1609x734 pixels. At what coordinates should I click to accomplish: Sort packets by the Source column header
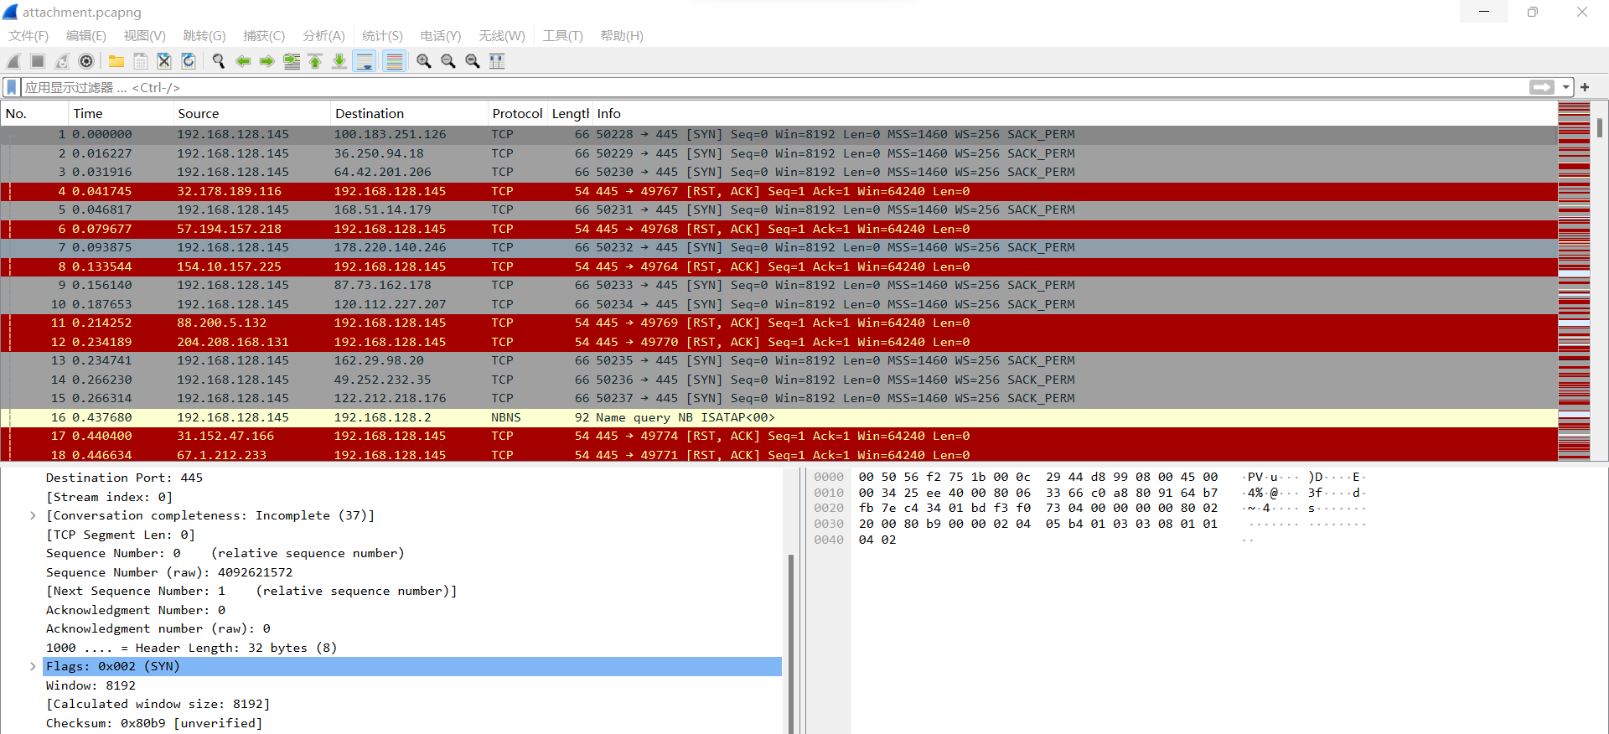click(251, 113)
